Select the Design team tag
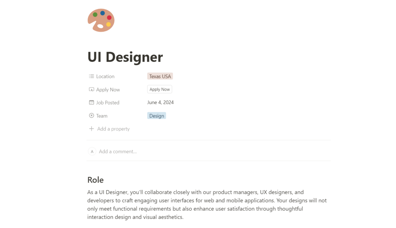Screen dimensions: 396x228 point(156,116)
